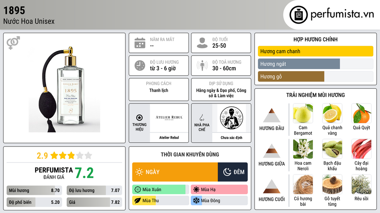The image size is (380, 213).
Task: Click the Mùa Xuân flower icon
Action: click(138, 190)
